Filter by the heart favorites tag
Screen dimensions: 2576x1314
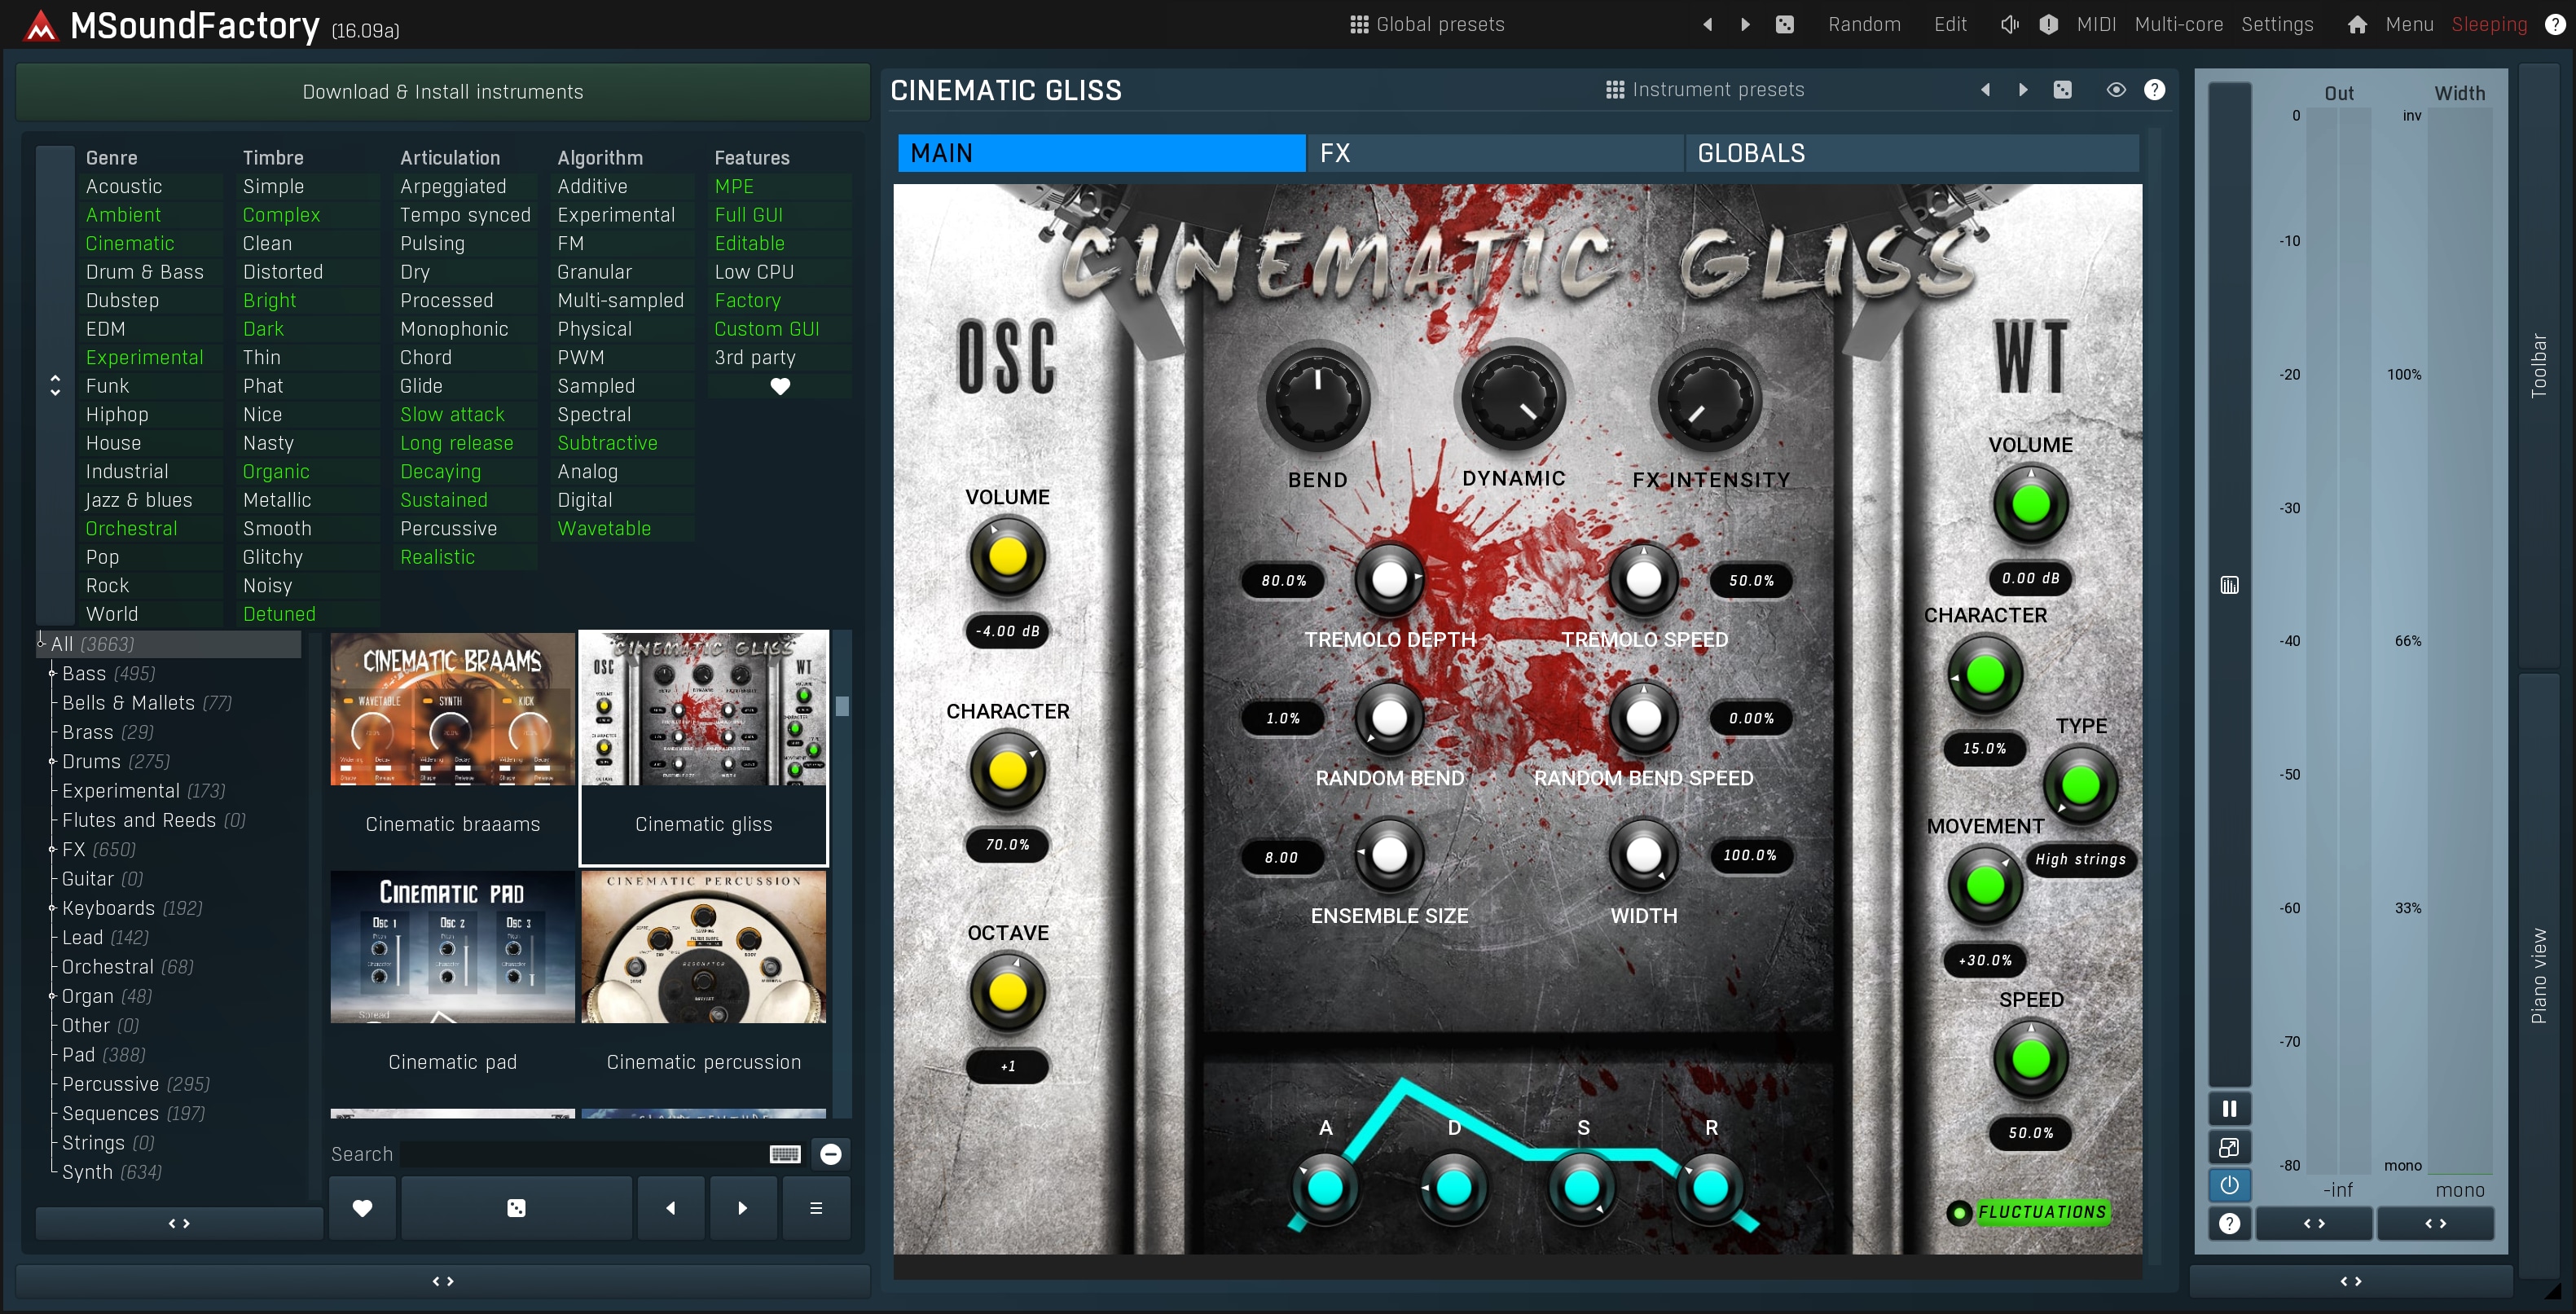780,386
